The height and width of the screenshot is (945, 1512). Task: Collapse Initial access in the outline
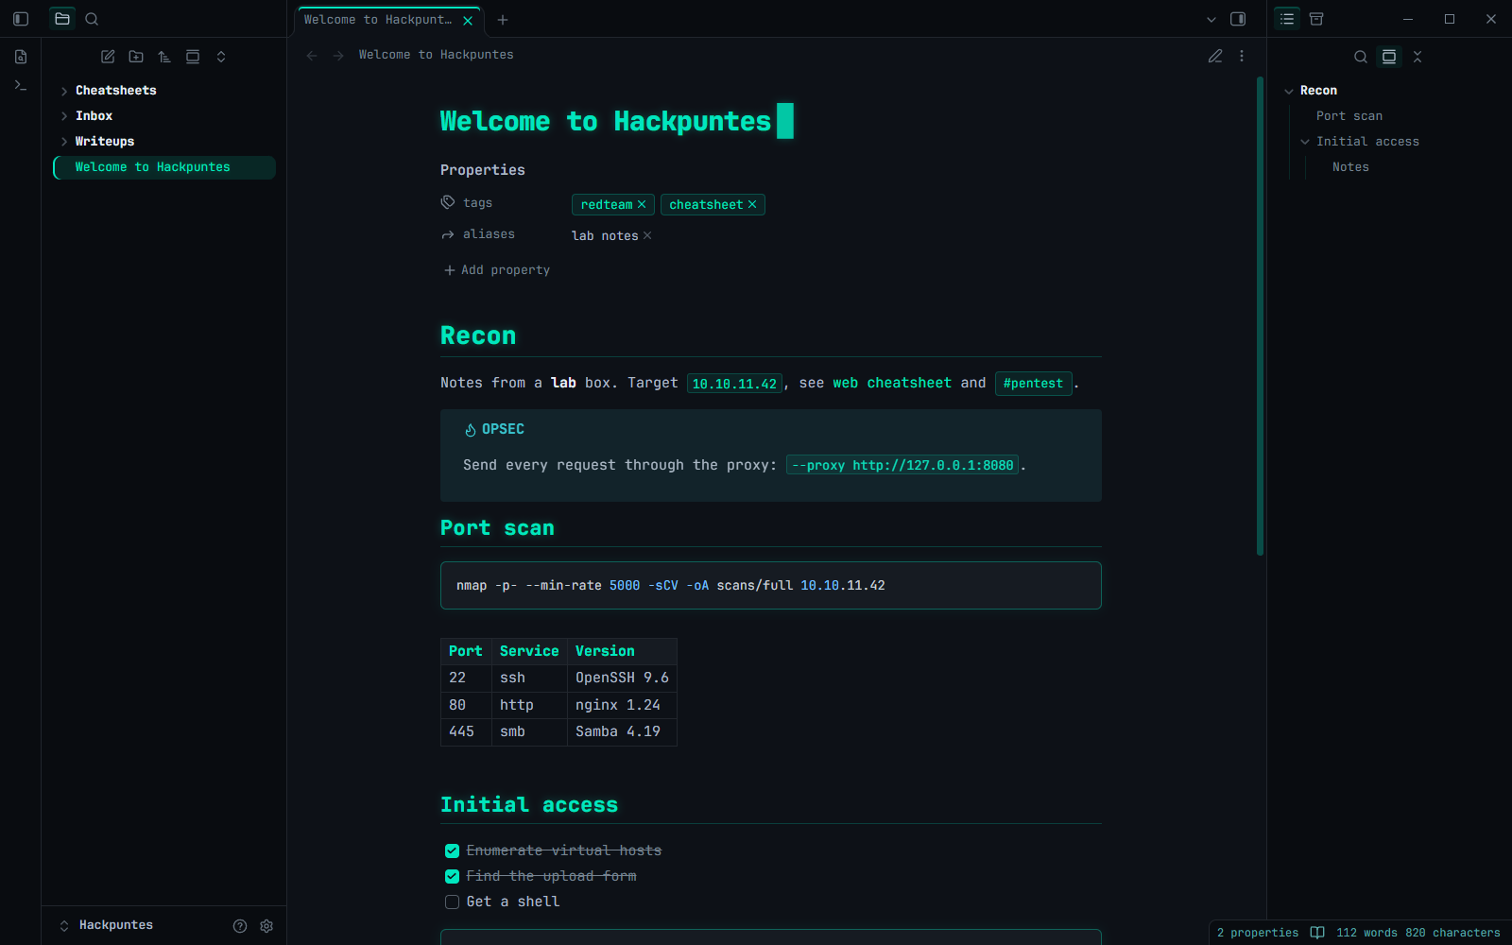tap(1305, 142)
